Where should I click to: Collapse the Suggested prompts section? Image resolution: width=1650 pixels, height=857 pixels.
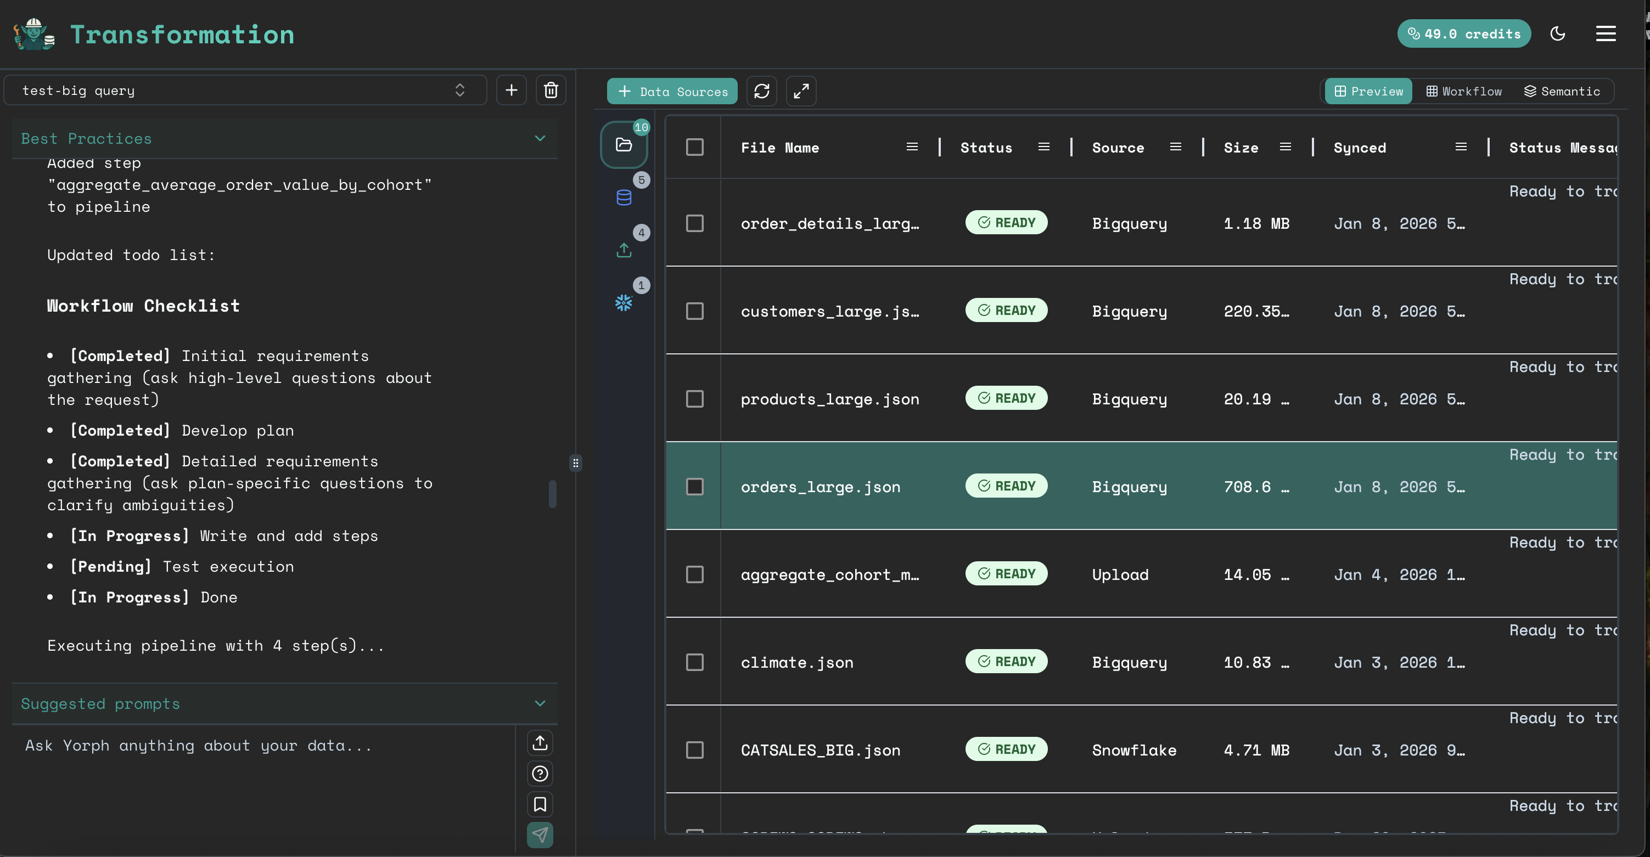coord(540,703)
